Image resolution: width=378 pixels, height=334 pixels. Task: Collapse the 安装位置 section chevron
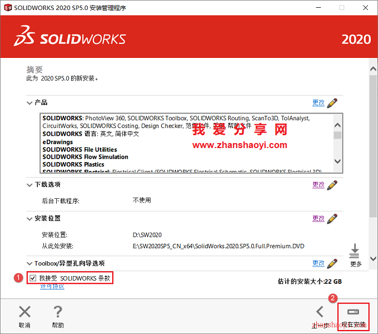(29, 219)
